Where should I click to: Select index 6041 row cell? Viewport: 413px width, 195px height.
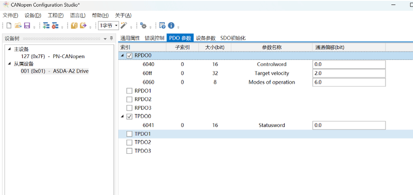[148, 125]
